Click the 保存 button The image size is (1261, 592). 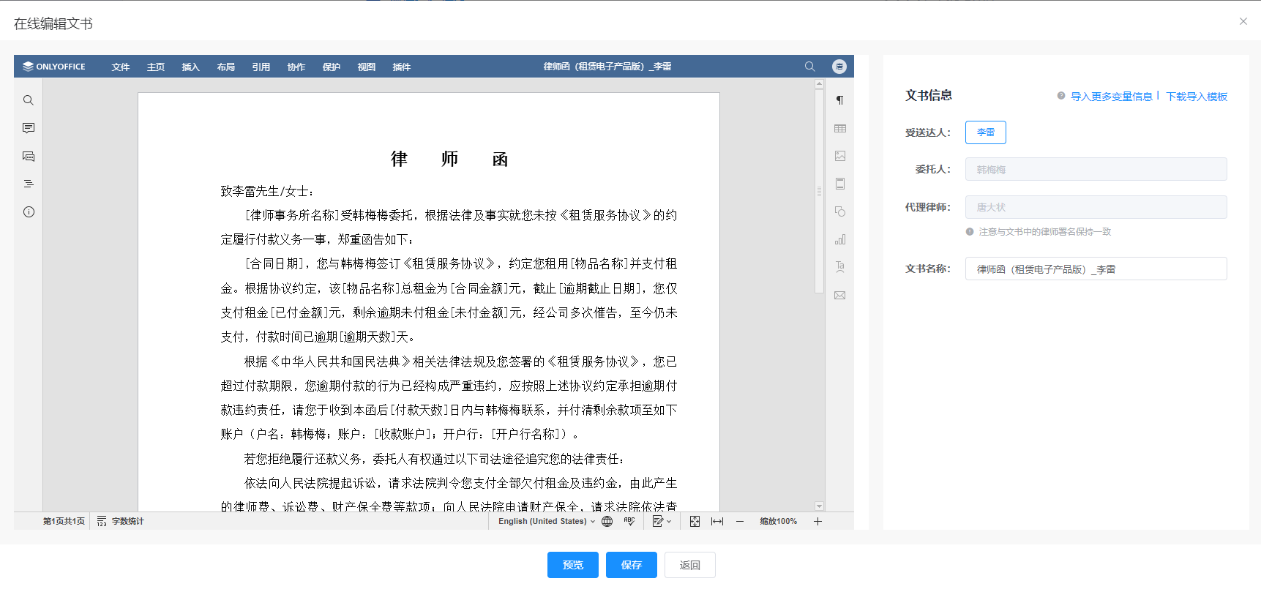(x=632, y=565)
